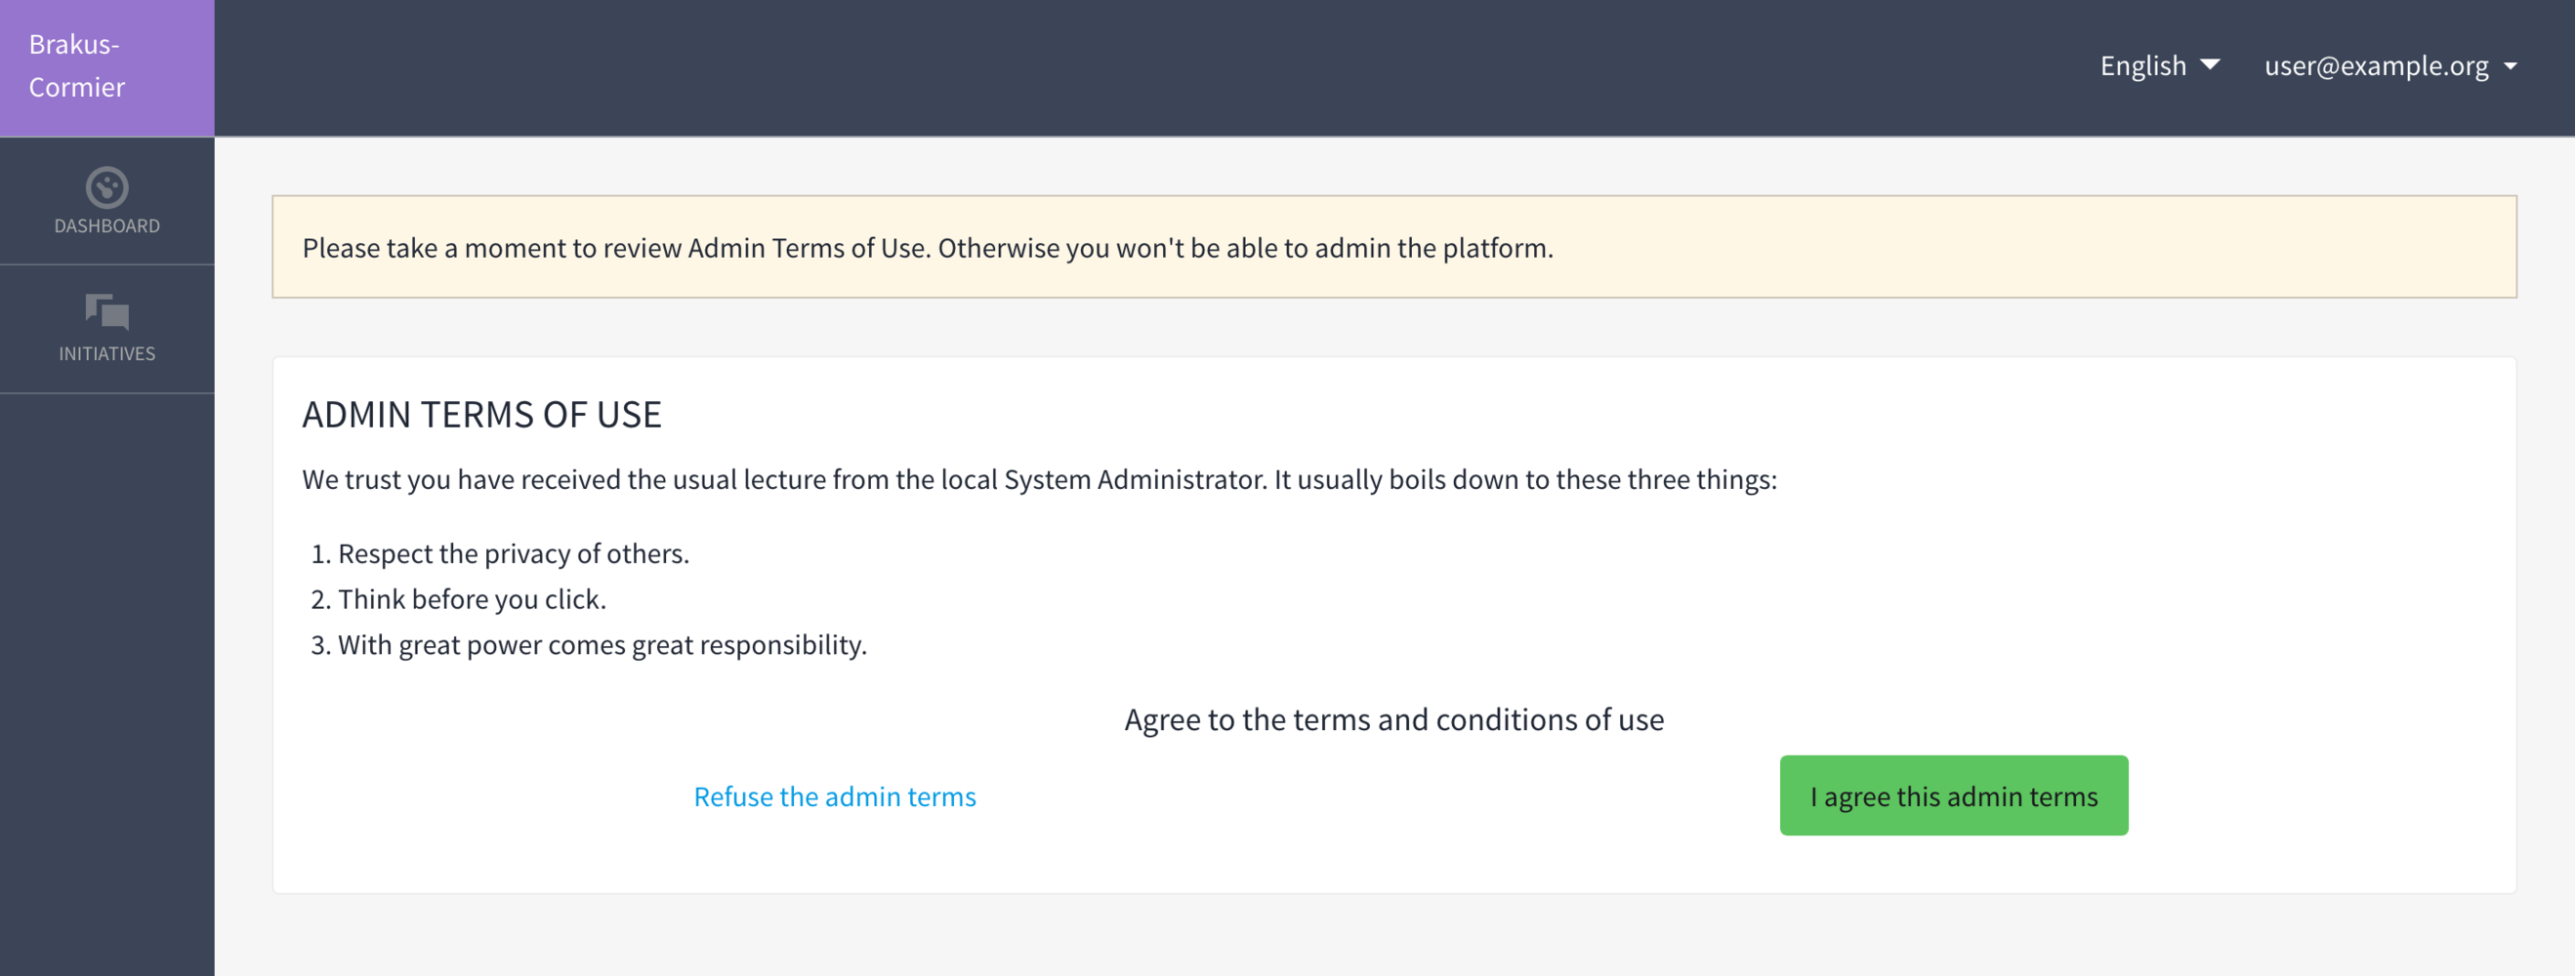Click Respect the privacy of others item
This screenshot has height=976, width=2575.
(513, 553)
